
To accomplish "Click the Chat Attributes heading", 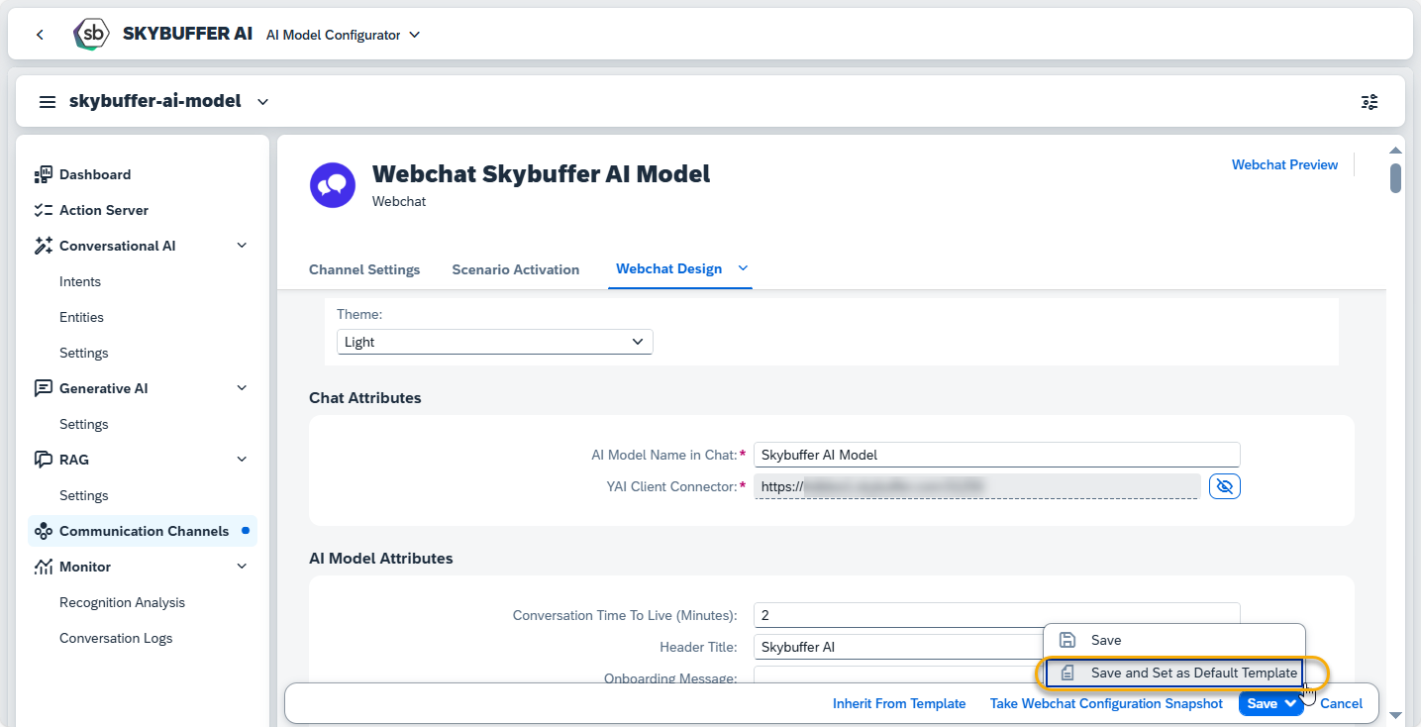I will [x=364, y=397].
